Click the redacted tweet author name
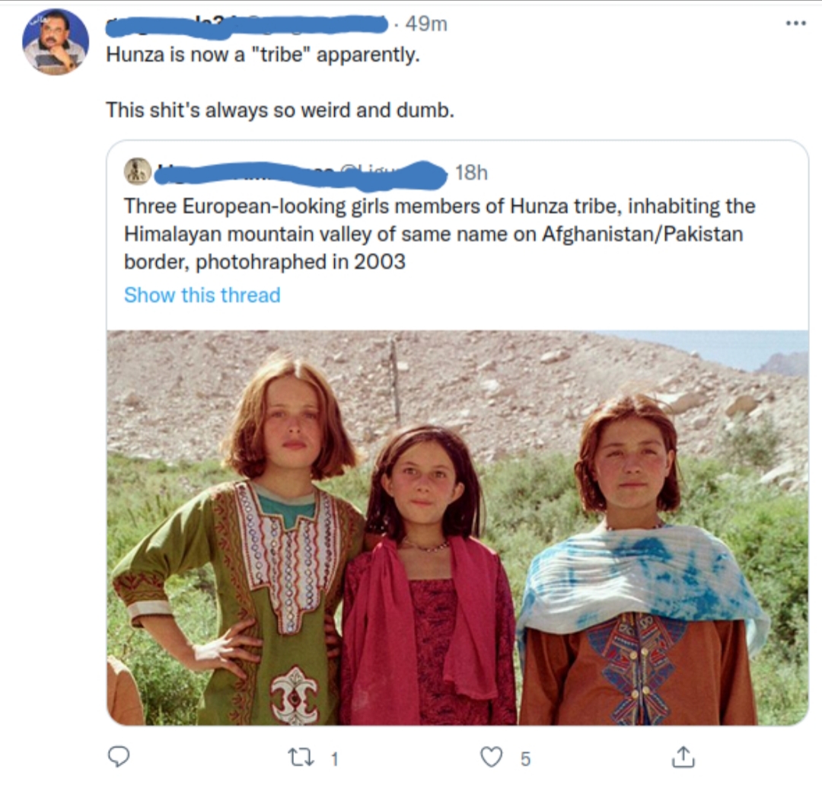Viewport: 822px width, 785px height. coord(247,27)
